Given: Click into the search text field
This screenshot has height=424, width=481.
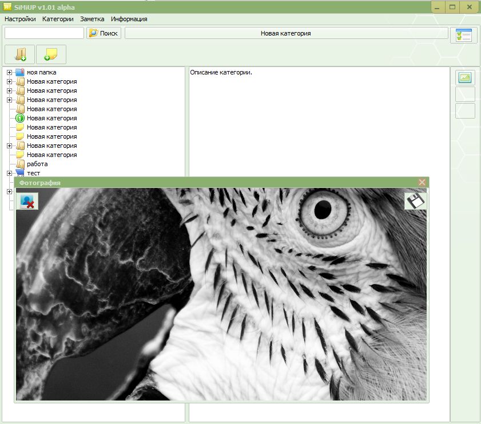Looking at the screenshot, I should pos(44,33).
